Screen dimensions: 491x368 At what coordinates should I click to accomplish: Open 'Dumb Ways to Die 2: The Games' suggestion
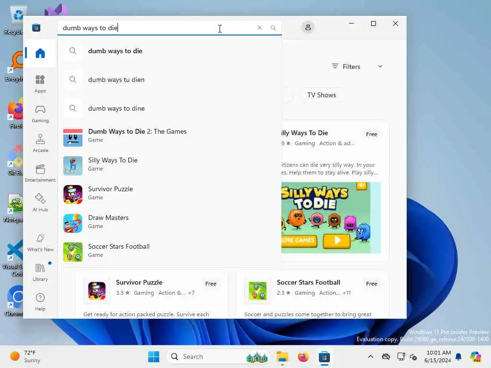tap(170, 137)
